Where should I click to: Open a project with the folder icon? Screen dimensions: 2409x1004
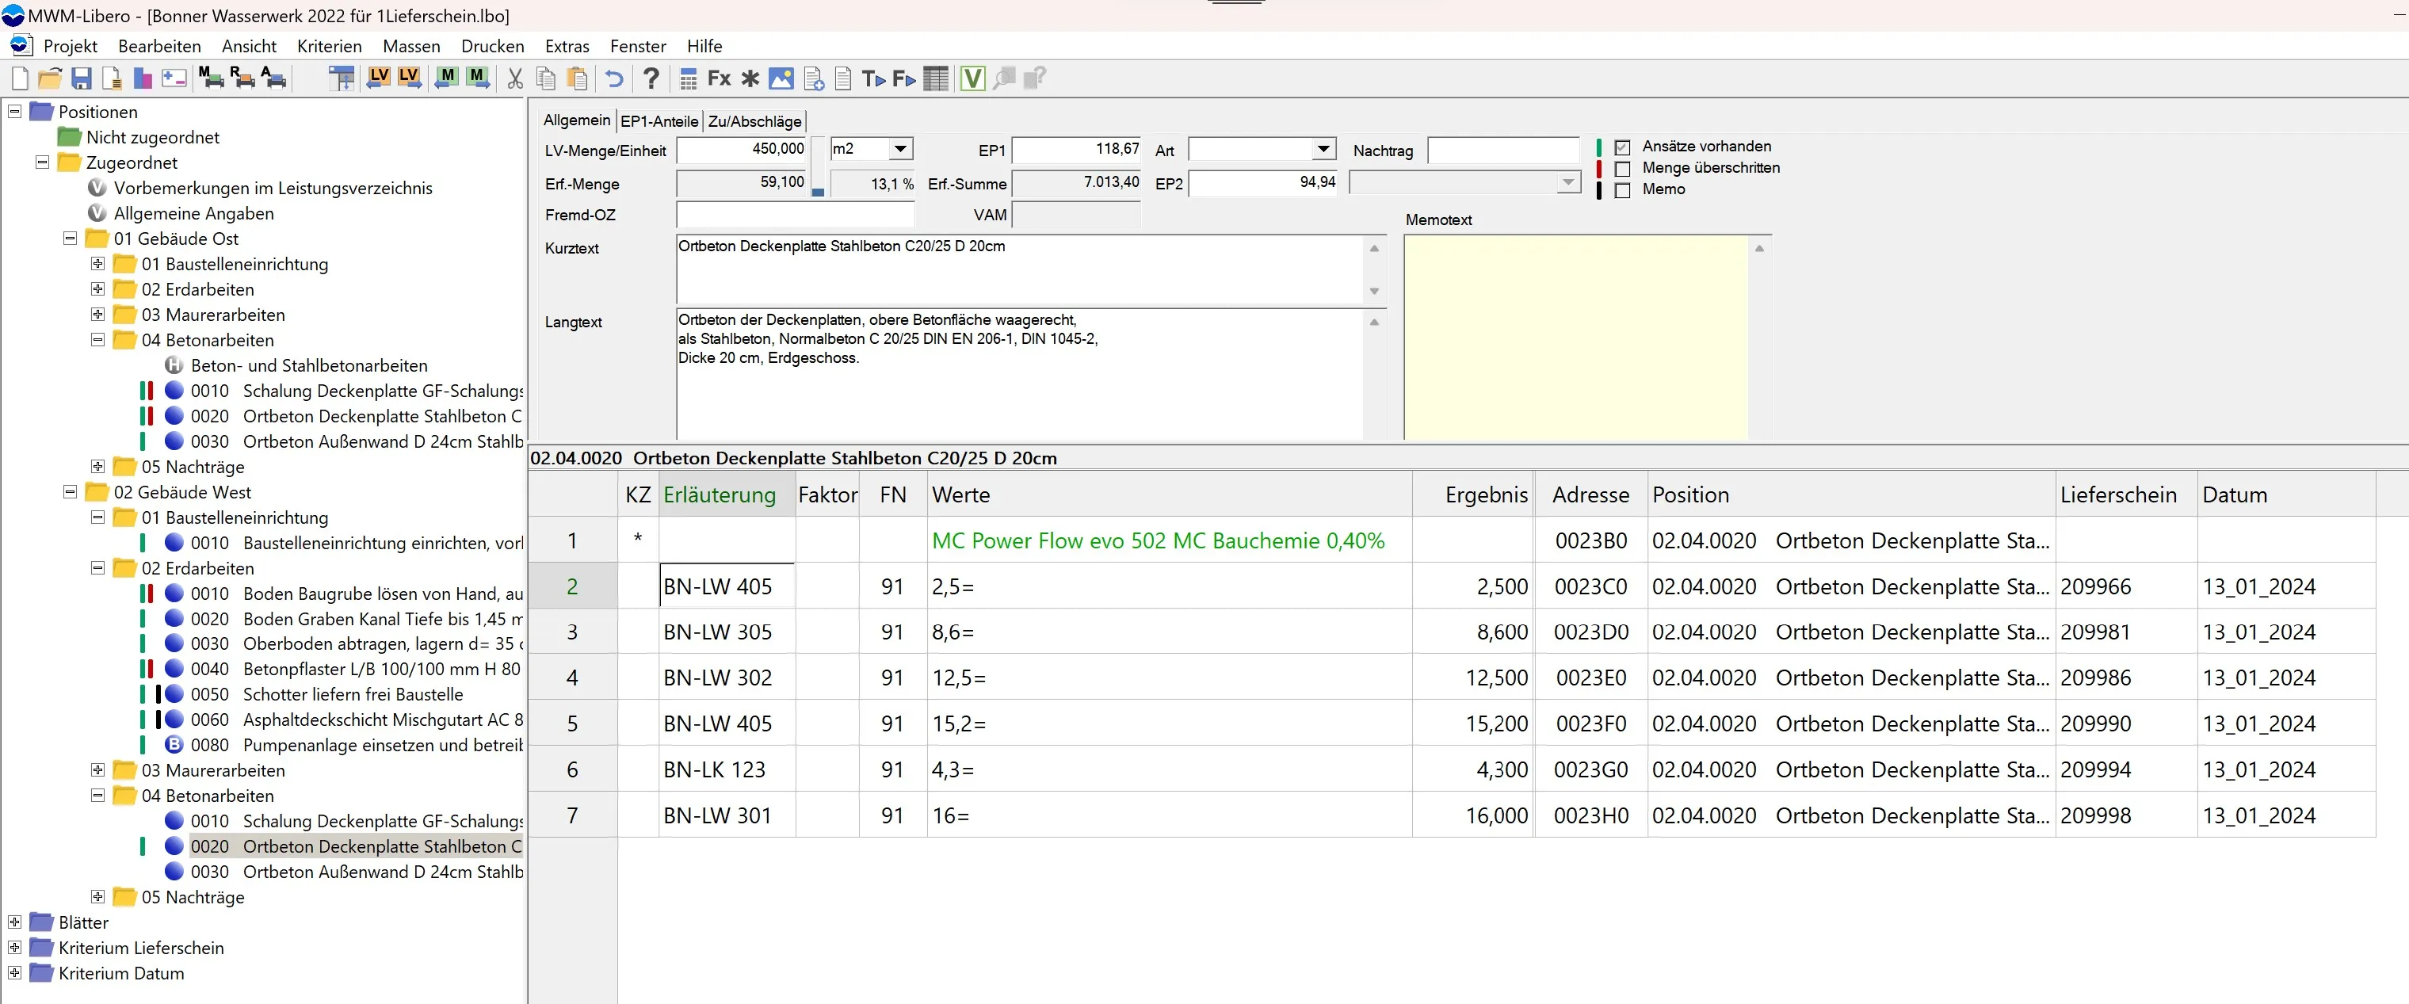coord(50,78)
